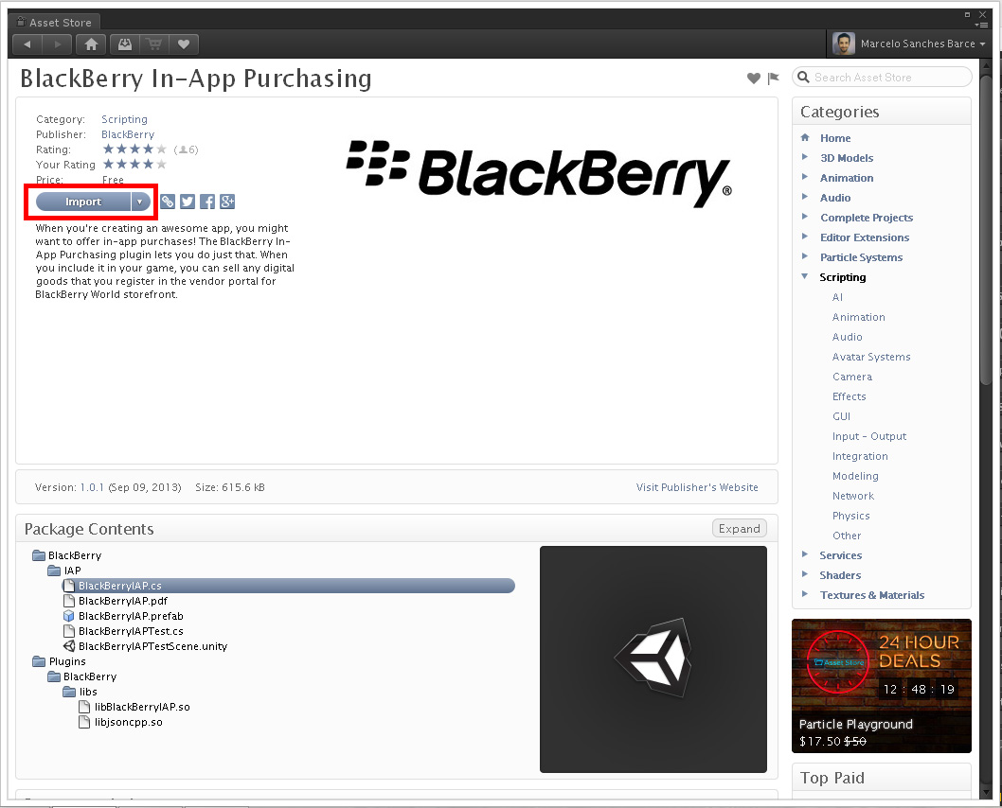Expand the Audio category arrow
Viewport: 1002px width, 808px height.
(x=805, y=197)
